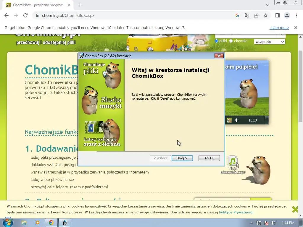This screenshot has height=227, width=303.
Task: Click the network tray icon
Action: point(259,223)
